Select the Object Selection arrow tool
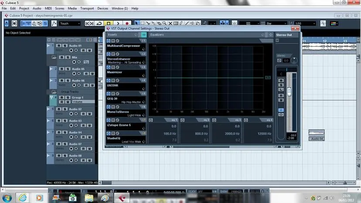The width and height of the screenshot is (361, 203). point(137,23)
